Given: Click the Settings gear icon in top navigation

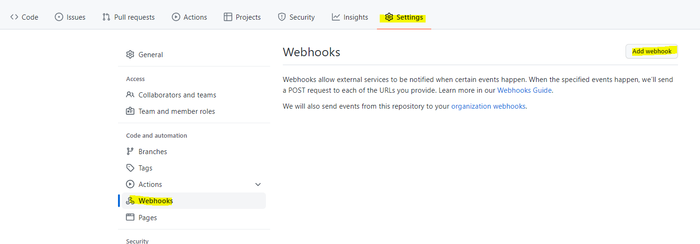Looking at the screenshot, I should [389, 17].
